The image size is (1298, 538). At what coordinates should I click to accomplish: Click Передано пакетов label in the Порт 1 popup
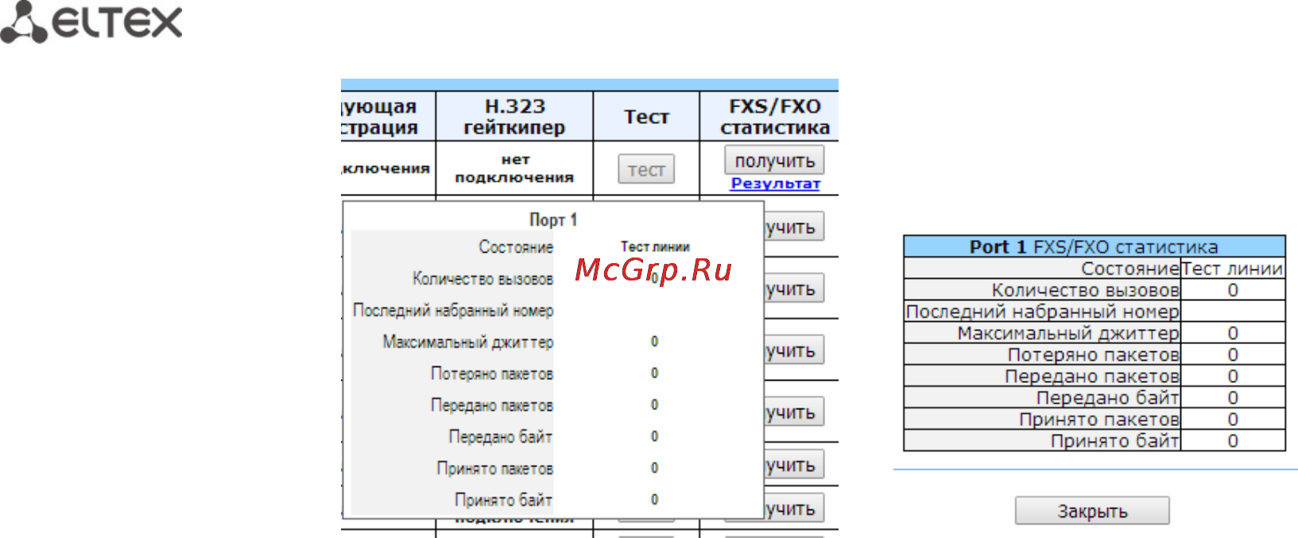[492, 405]
